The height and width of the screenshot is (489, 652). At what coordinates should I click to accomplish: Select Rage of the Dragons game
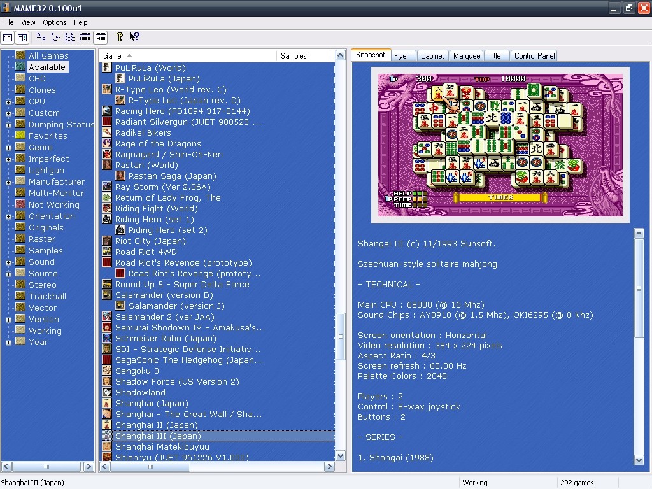158,143
